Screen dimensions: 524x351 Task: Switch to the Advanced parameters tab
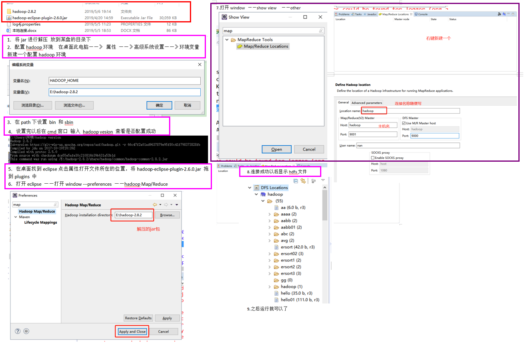tap(367, 103)
